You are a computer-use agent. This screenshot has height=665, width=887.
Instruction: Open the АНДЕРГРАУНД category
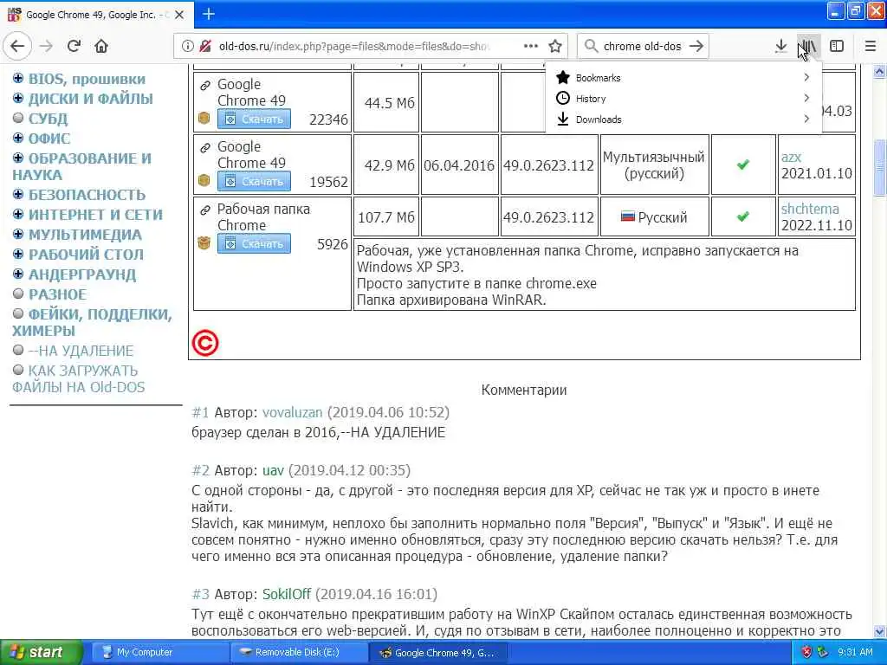point(82,274)
